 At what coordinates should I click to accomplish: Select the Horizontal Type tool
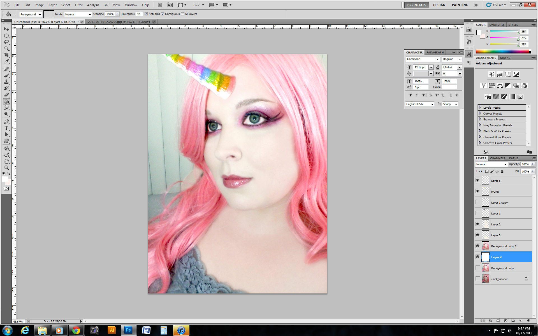tap(6, 128)
